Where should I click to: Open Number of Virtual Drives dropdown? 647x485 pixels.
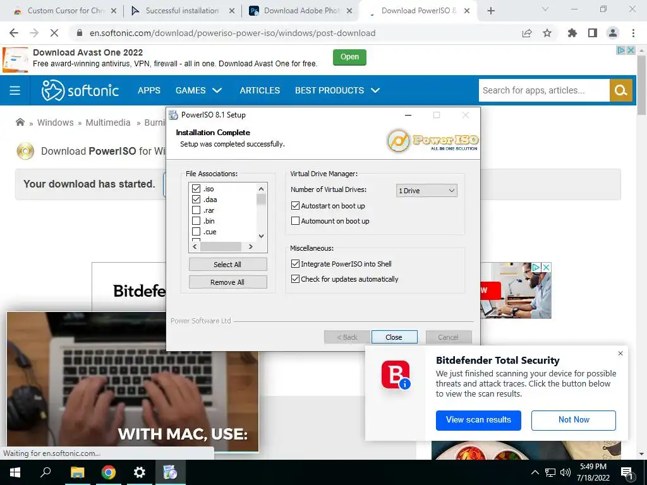pyautogui.click(x=426, y=191)
